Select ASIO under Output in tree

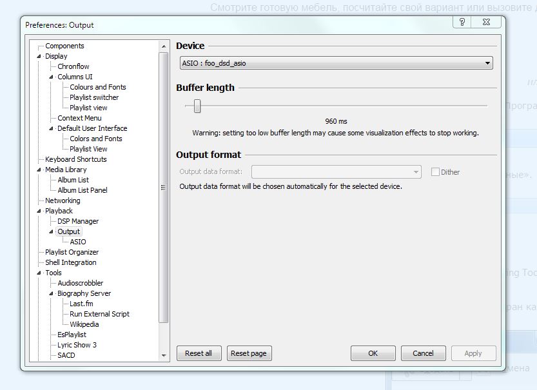coord(77,242)
